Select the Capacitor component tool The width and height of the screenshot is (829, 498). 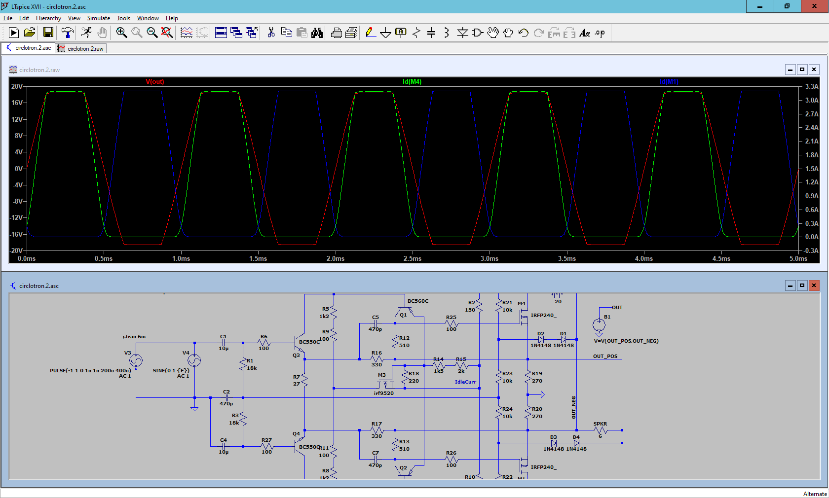click(431, 33)
